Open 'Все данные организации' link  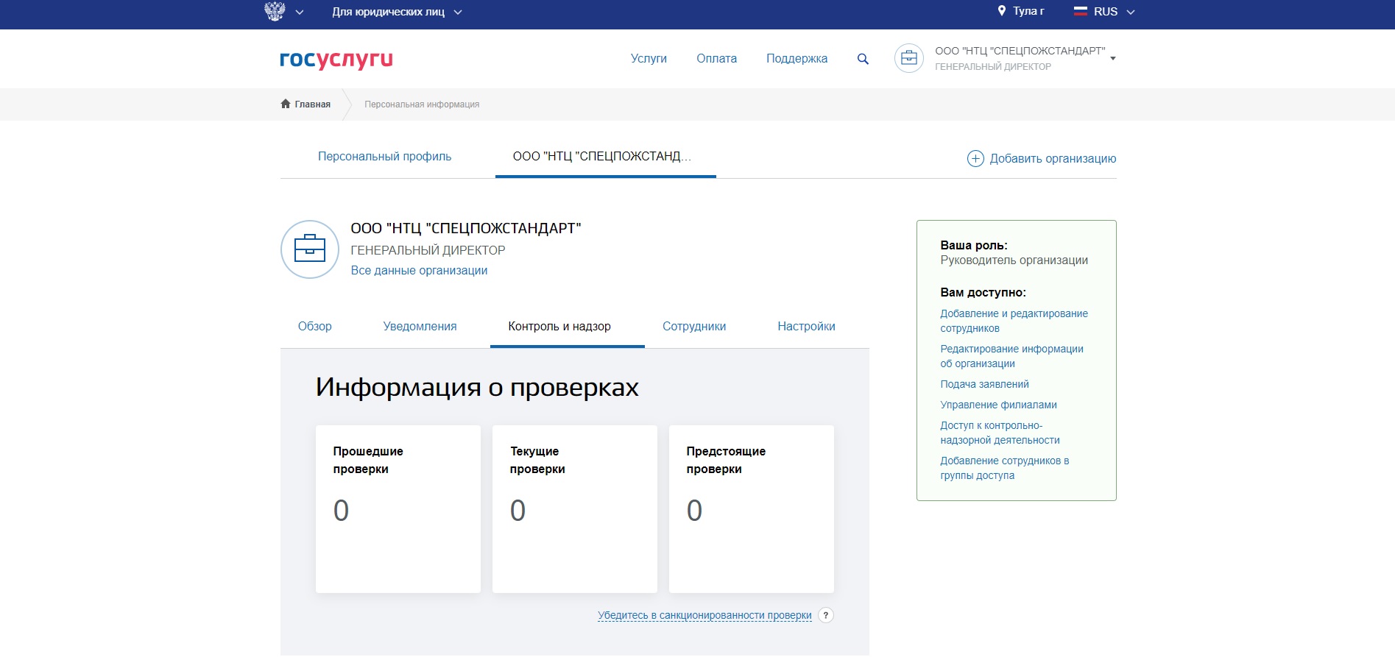(x=419, y=271)
